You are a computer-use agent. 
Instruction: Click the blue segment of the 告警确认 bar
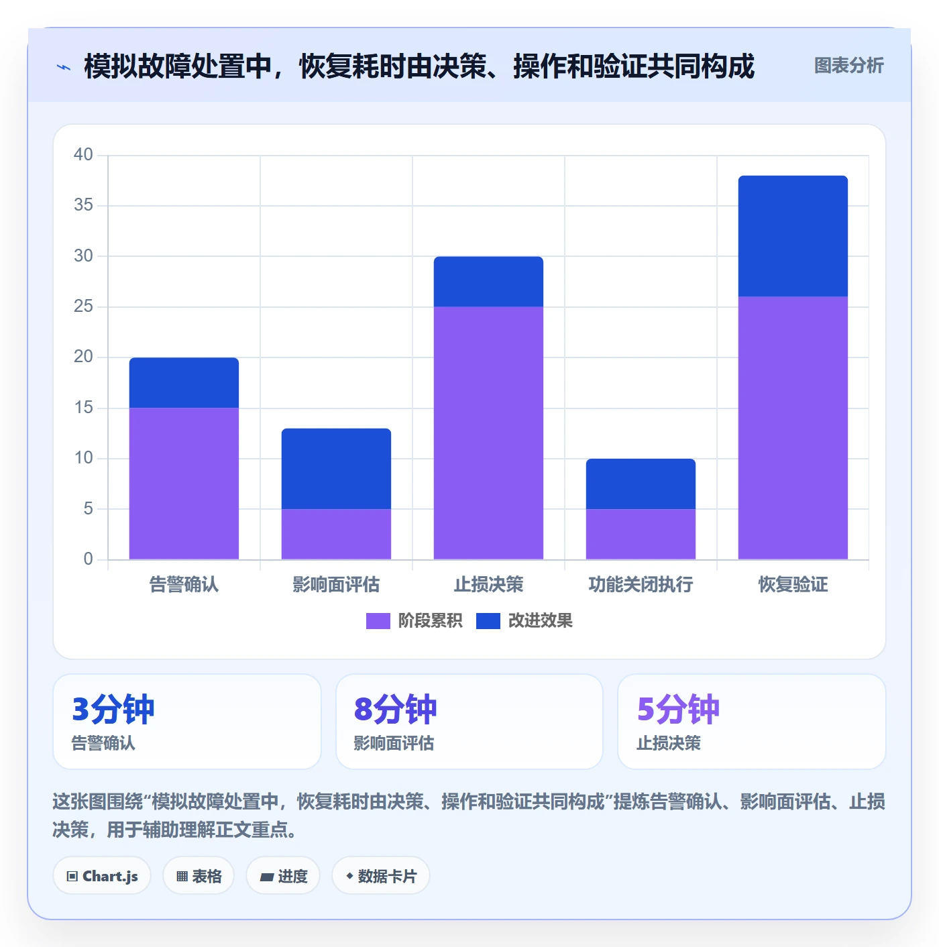pyautogui.click(x=184, y=383)
